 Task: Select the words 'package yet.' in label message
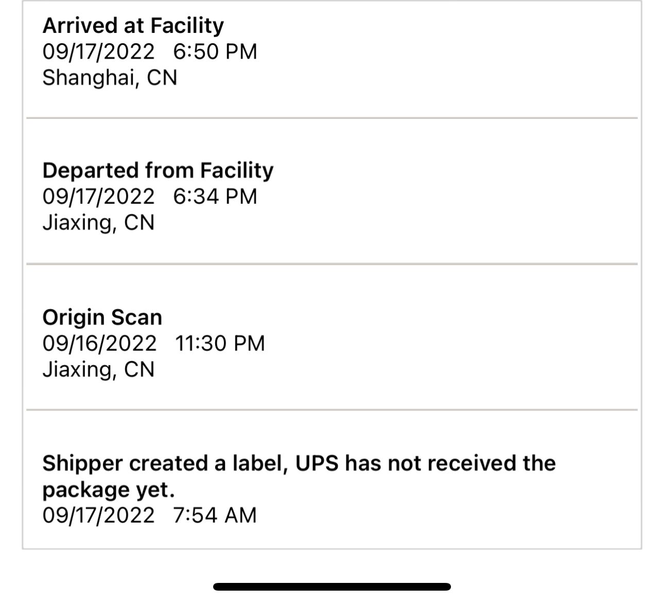109,490
